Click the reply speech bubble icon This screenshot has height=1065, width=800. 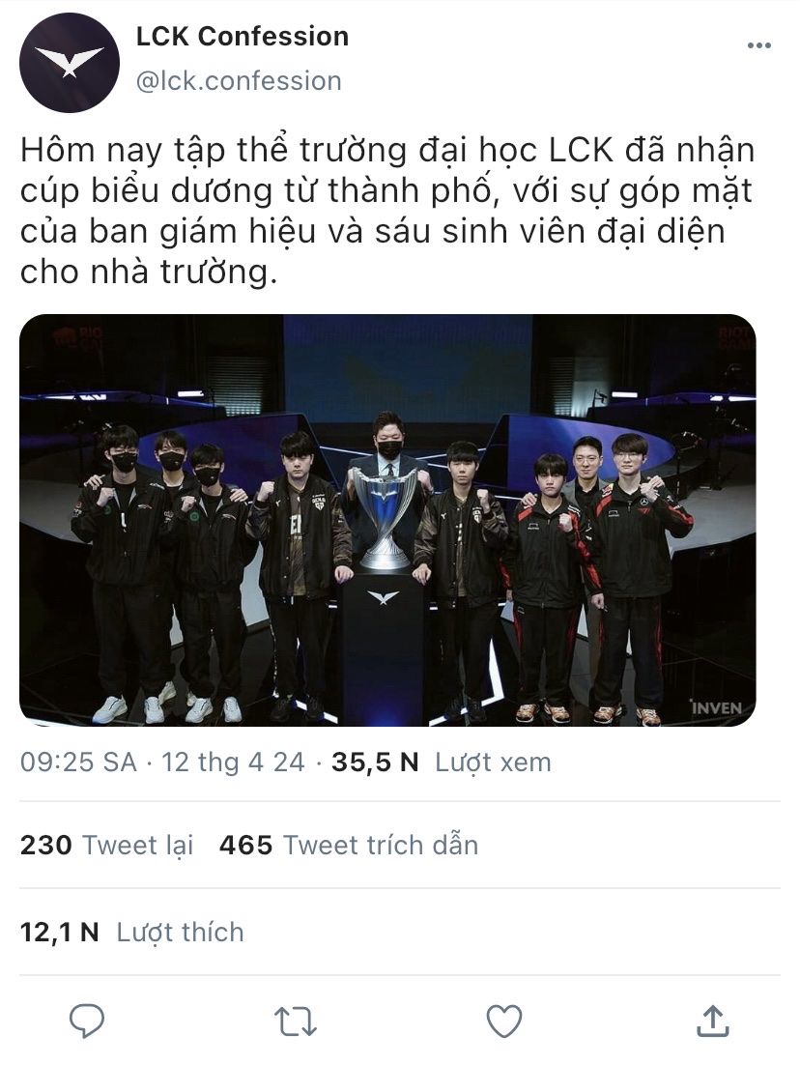(87, 1021)
